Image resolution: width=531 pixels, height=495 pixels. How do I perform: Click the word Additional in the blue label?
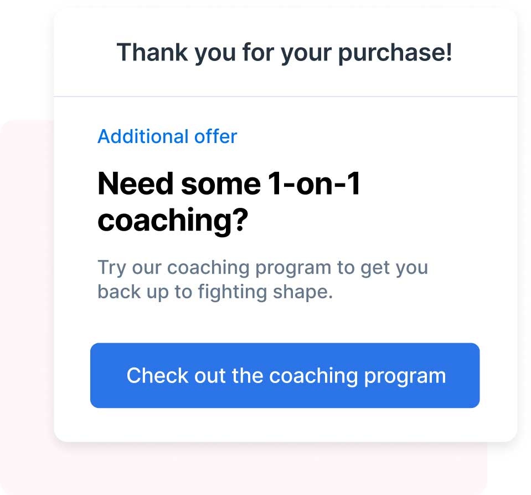pyautogui.click(x=143, y=136)
